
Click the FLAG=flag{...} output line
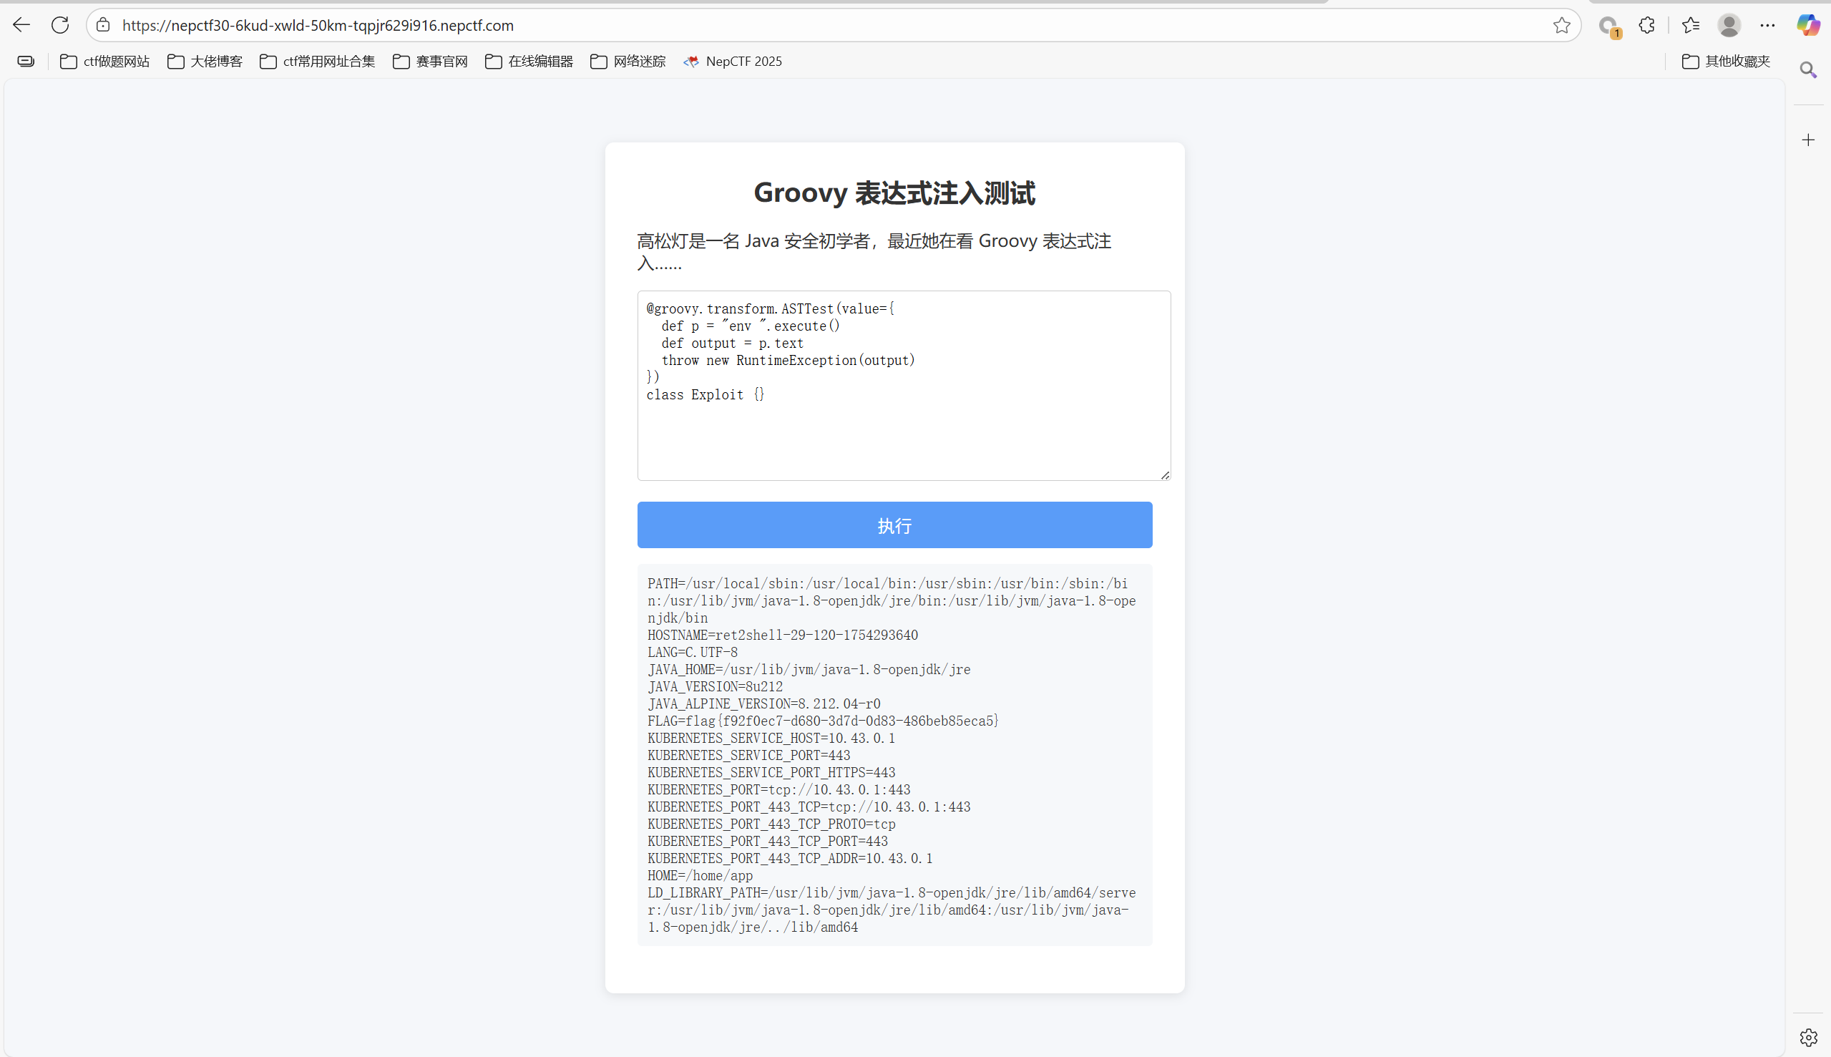[823, 721]
